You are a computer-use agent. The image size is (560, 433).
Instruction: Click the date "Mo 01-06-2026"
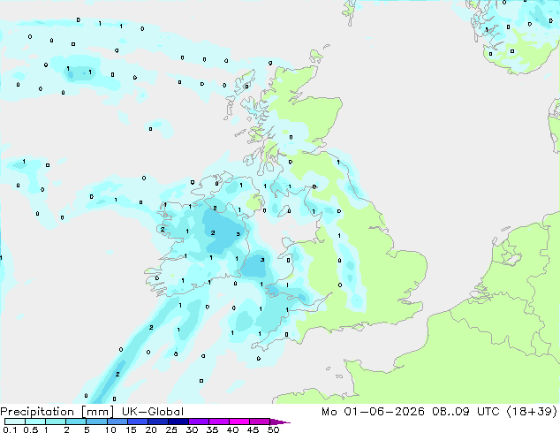coord(373,412)
